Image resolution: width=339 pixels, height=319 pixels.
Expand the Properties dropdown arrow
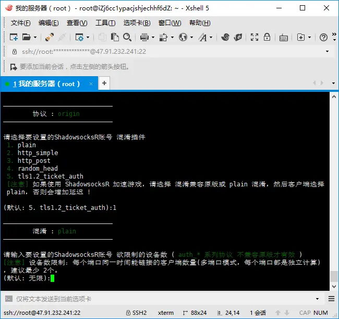[88, 38]
